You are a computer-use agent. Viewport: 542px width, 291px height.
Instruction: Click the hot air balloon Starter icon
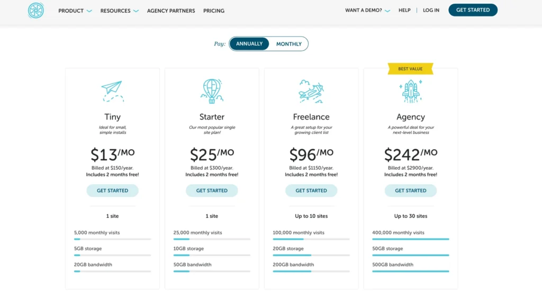[x=212, y=91]
